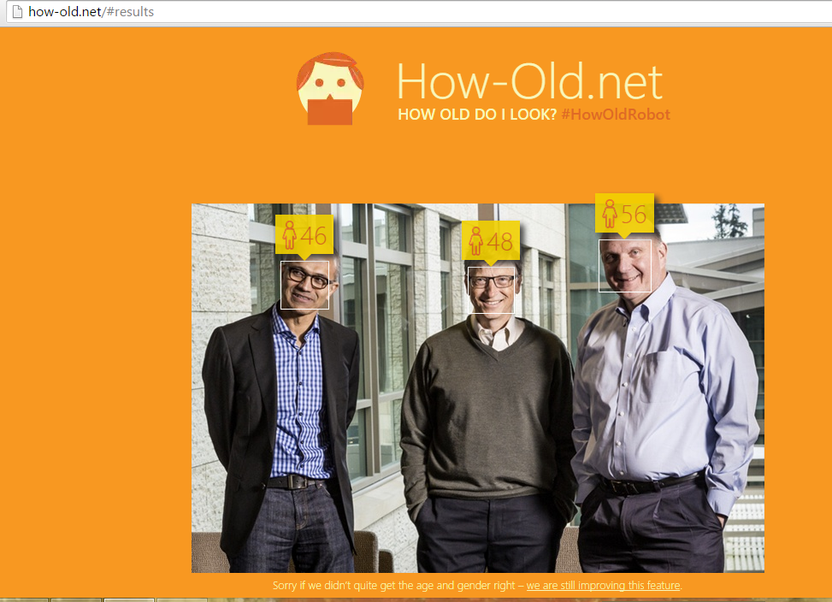Image resolution: width=832 pixels, height=602 pixels.
Task: Open the 'we are still improving this feature' link
Action: click(x=604, y=586)
